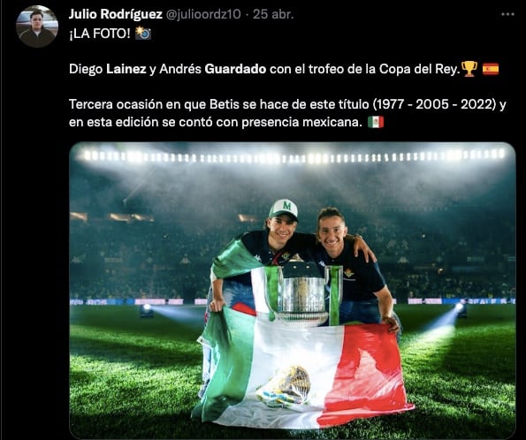Click the "¡LA FOTO!" headline text
The width and height of the screenshot is (526, 440).
pyautogui.click(x=100, y=34)
